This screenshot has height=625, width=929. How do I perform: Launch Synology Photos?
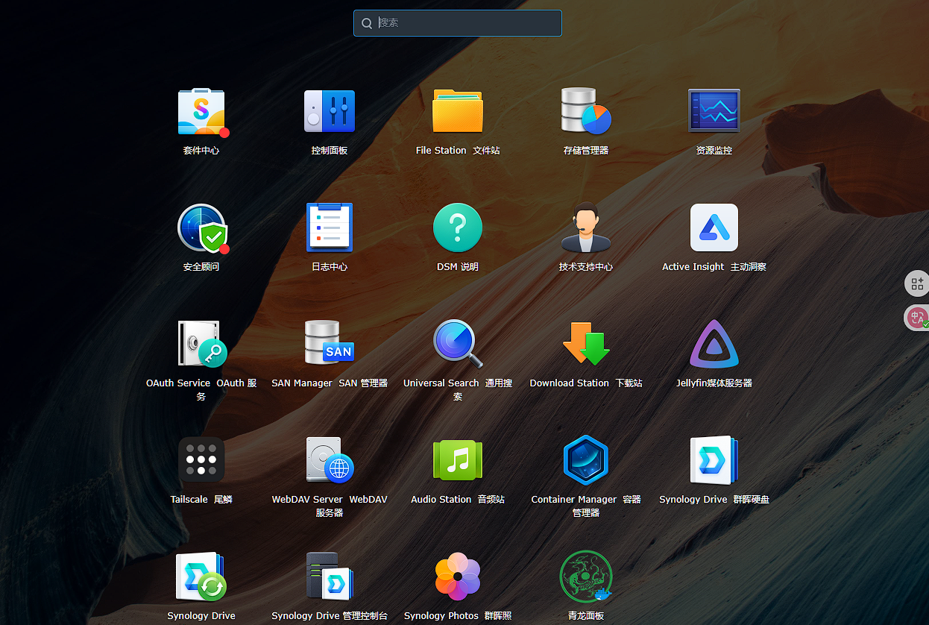coord(458,577)
